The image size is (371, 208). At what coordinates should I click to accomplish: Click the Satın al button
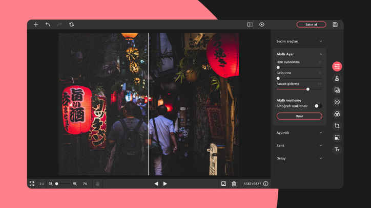click(x=311, y=25)
